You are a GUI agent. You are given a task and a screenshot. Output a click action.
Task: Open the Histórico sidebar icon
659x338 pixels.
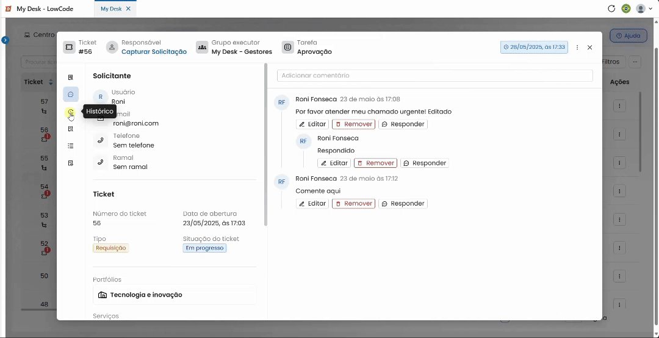click(71, 112)
